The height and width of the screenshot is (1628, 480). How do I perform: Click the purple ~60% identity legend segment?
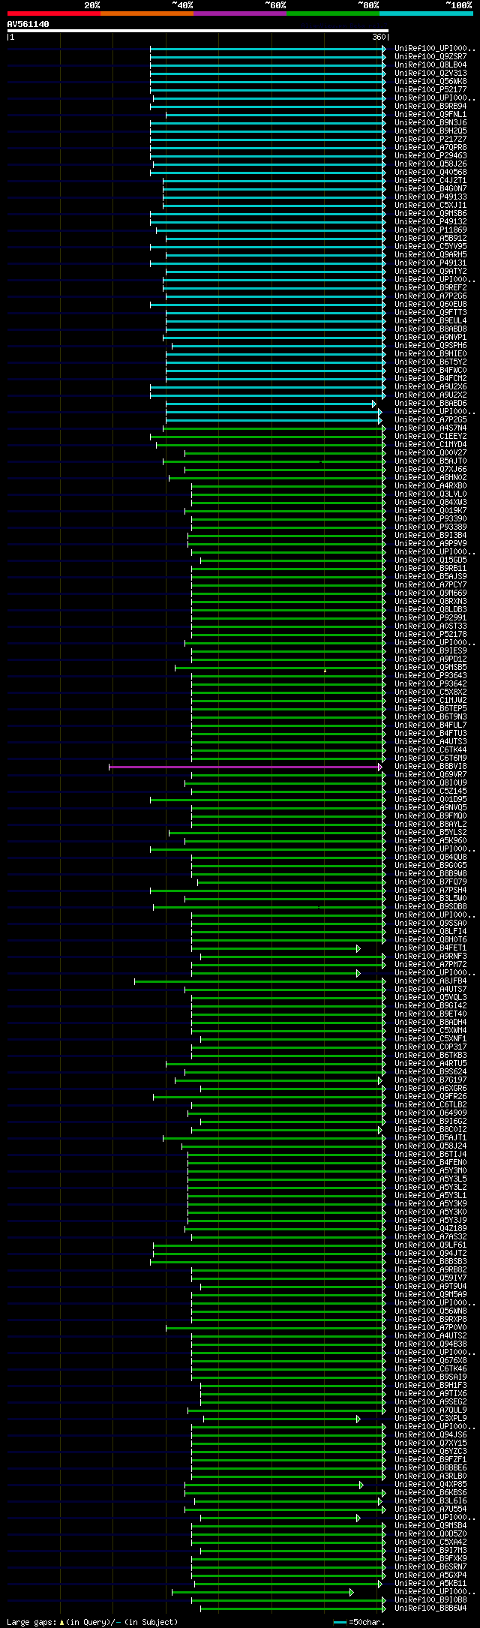tap(240, 14)
